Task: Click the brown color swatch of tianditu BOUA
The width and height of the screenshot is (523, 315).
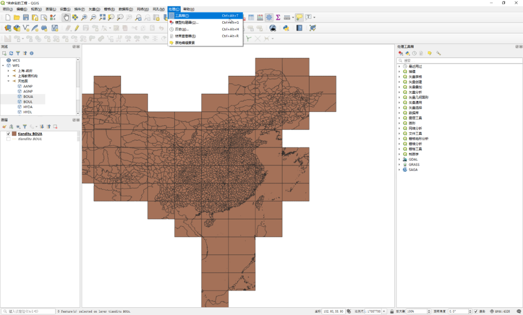Action: (15, 134)
